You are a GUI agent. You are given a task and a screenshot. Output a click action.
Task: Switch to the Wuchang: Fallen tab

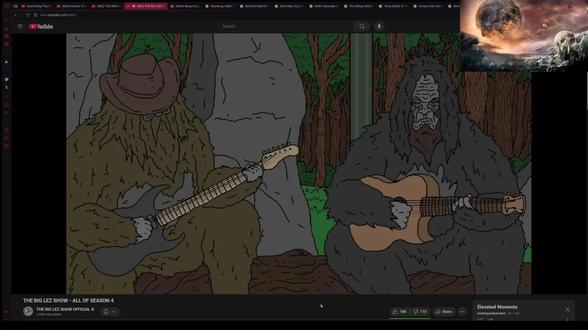pyautogui.click(x=219, y=6)
